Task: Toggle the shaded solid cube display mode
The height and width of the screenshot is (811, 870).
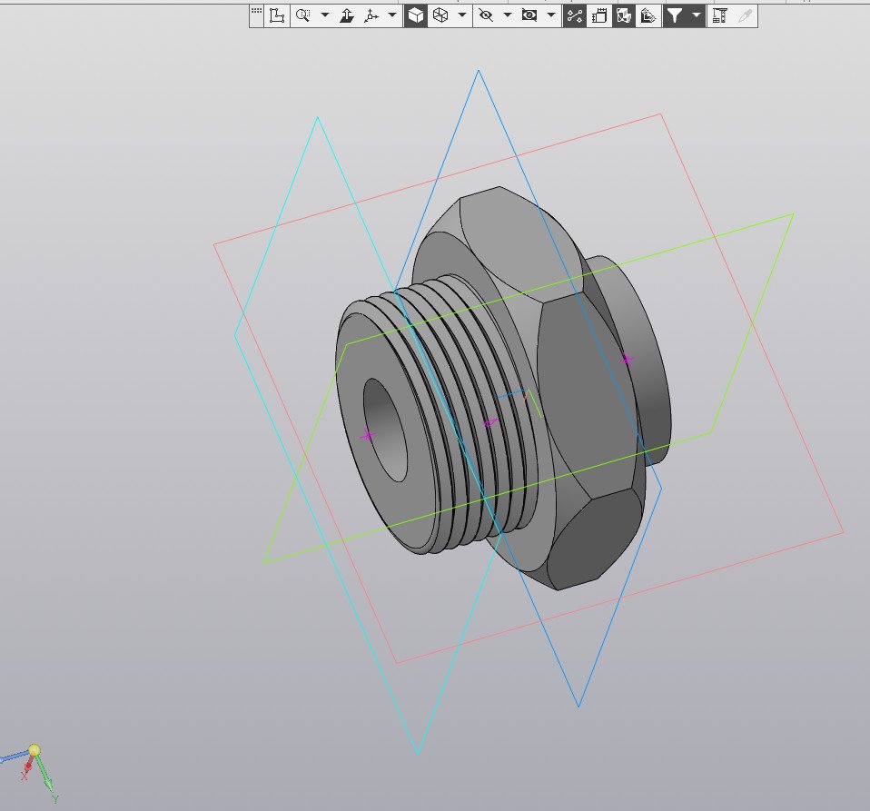Action: point(416,15)
